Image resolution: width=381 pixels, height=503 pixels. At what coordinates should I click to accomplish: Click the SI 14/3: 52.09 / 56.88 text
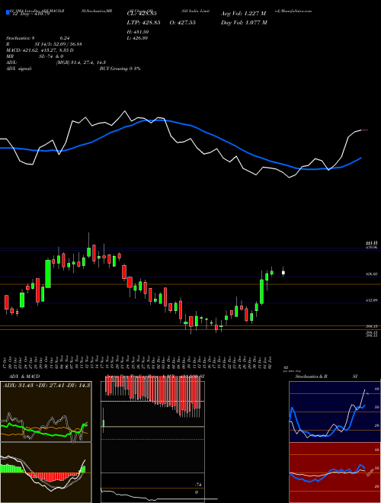59,44
